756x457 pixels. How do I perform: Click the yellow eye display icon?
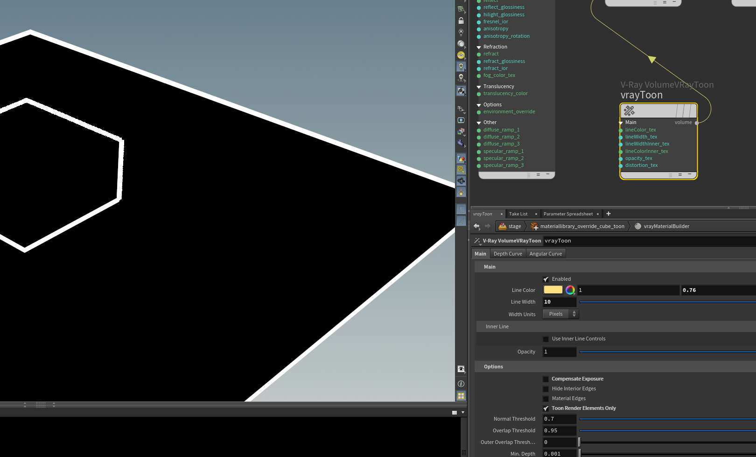[461, 55]
